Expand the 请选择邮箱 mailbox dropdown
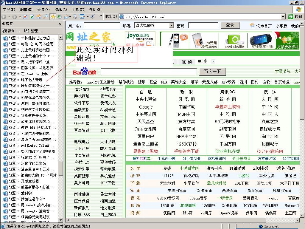The width and height of the screenshot is (305, 229). coord(171,25)
